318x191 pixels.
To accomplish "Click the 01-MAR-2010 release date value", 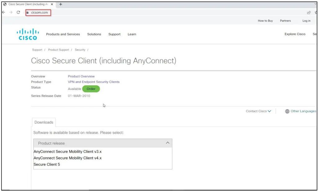I will pos(79,96).
